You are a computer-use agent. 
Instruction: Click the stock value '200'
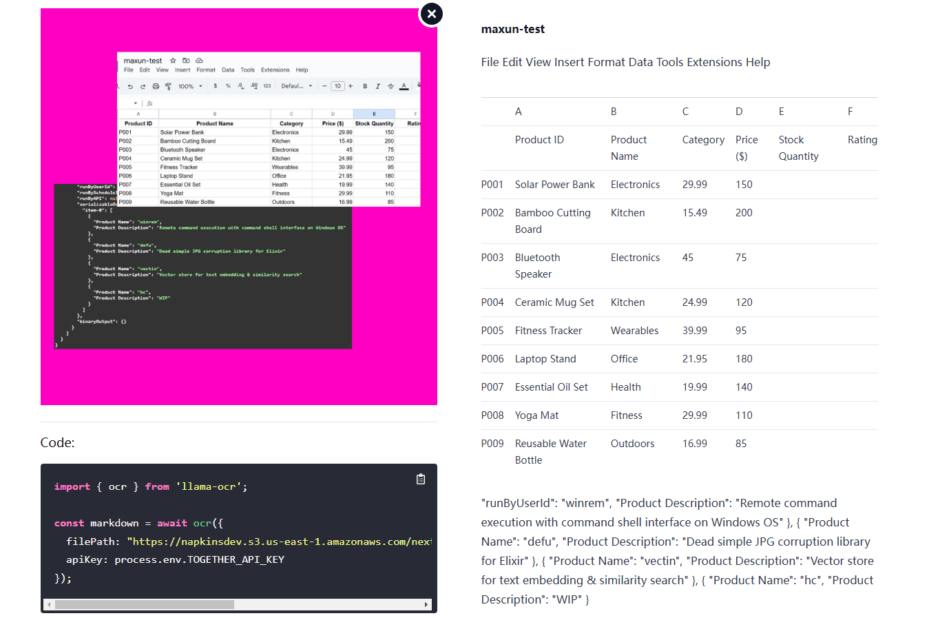(744, 213)
